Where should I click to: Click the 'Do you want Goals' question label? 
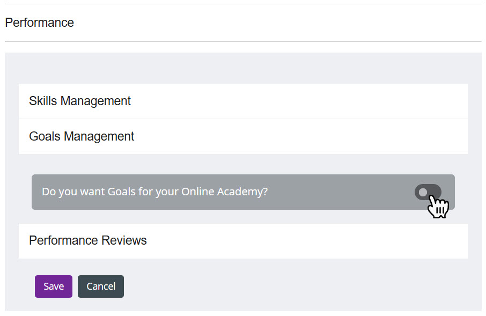(x=154, y=192)
